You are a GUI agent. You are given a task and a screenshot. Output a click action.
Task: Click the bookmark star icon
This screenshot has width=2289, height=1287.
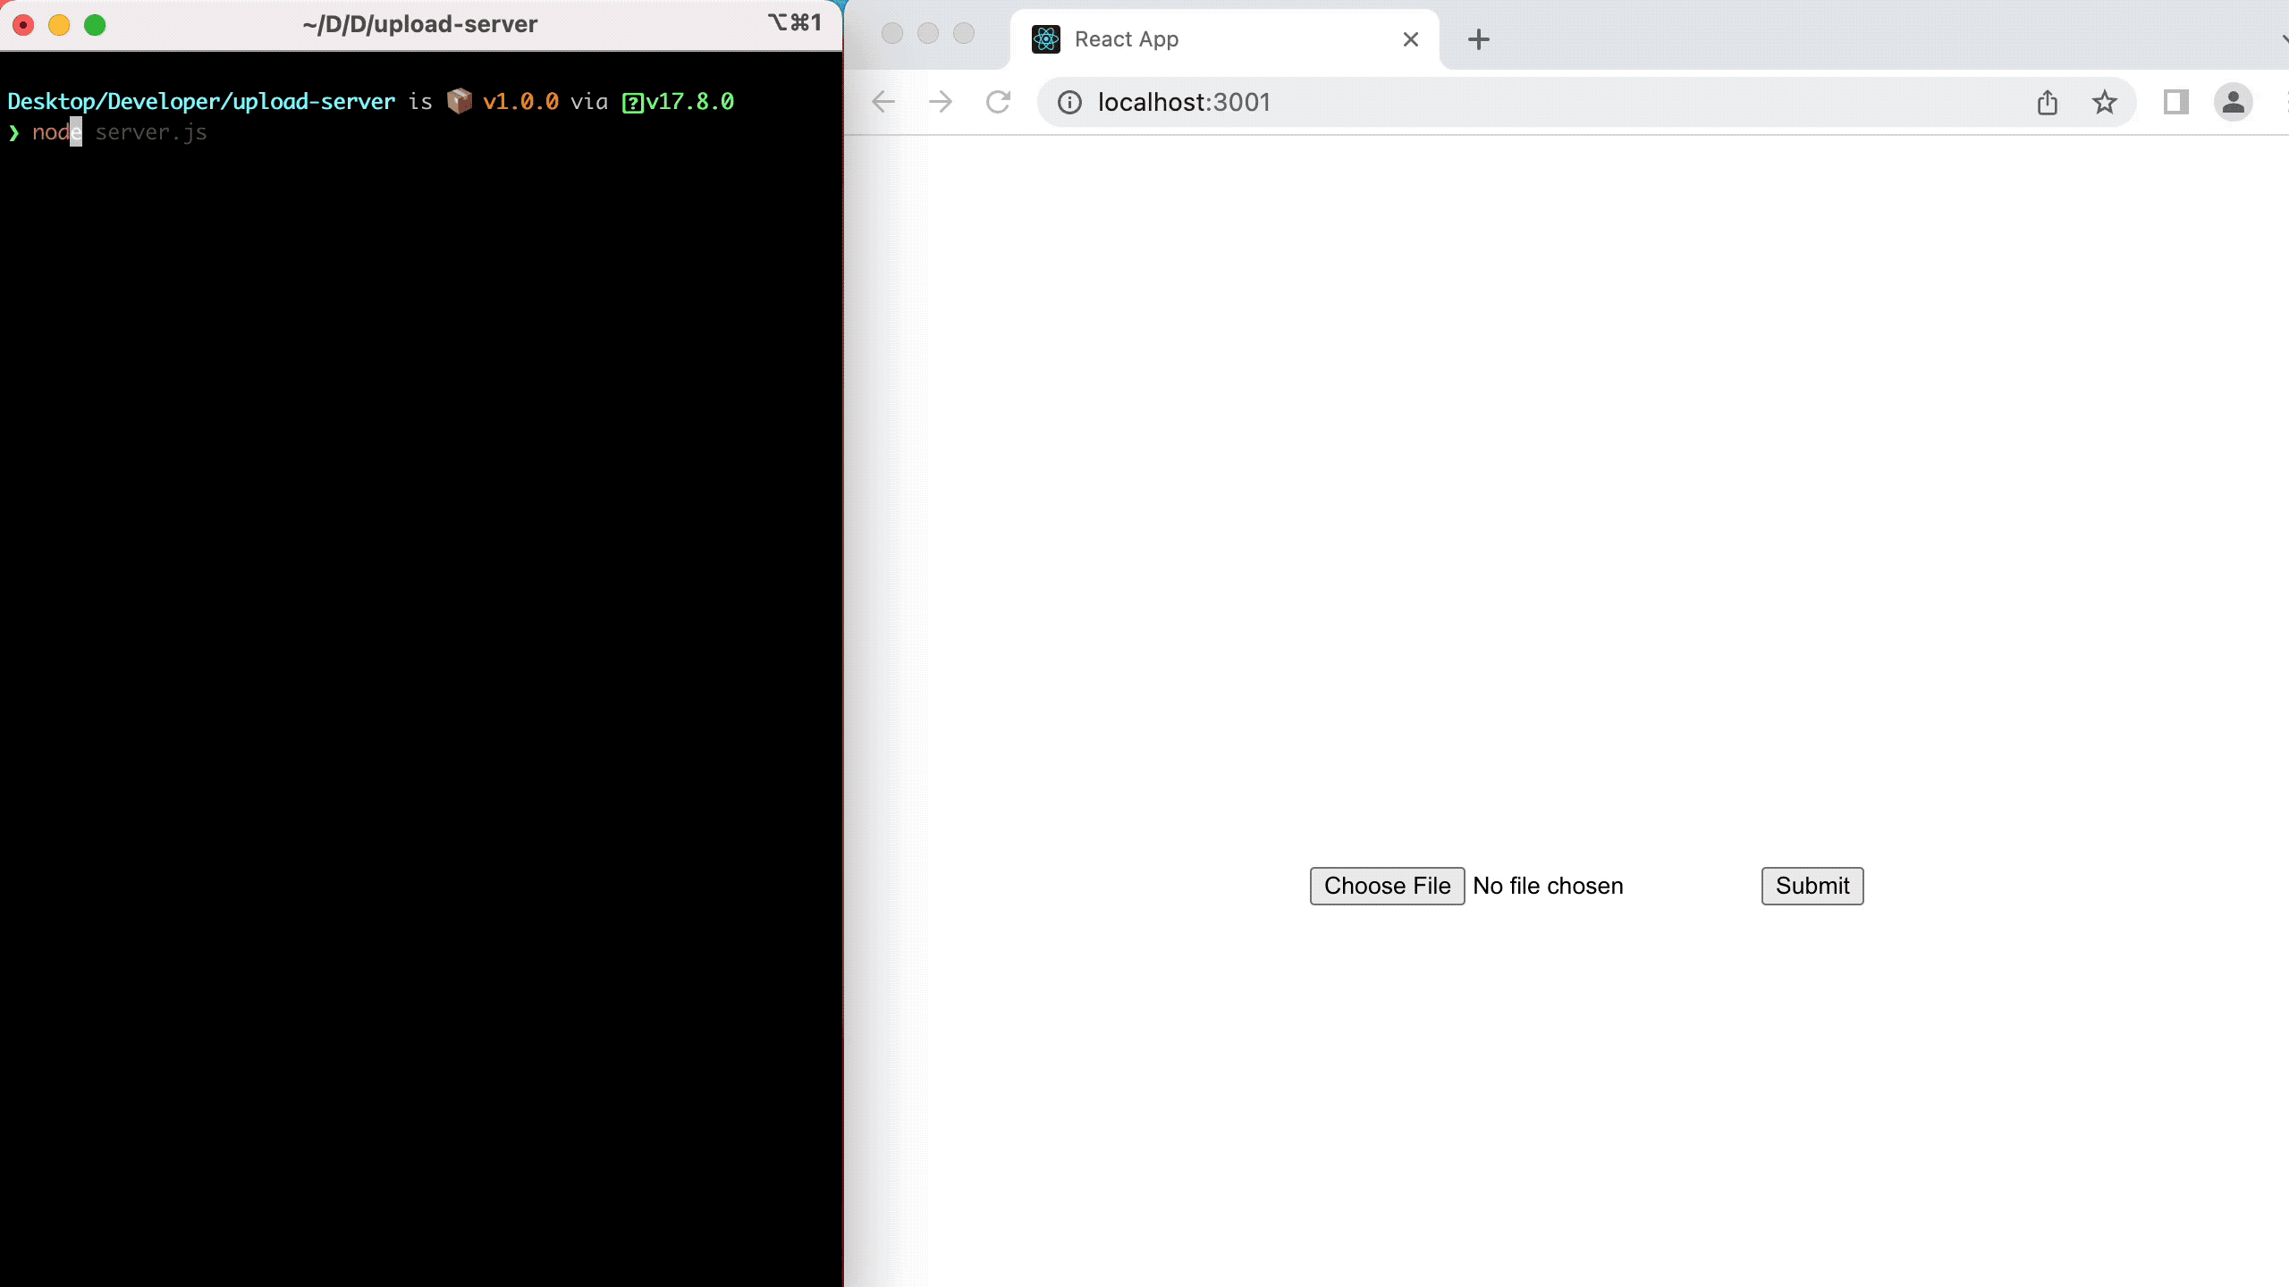[2107, 102]
